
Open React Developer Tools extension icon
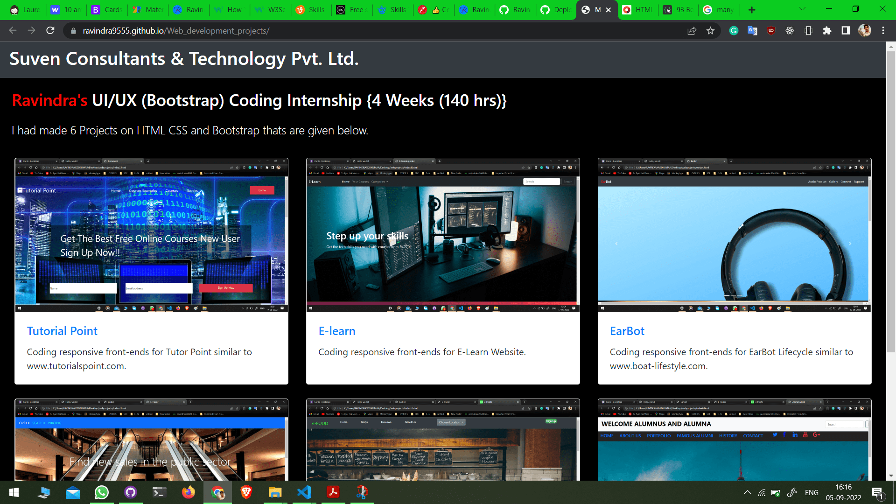[x=790, y=31]
